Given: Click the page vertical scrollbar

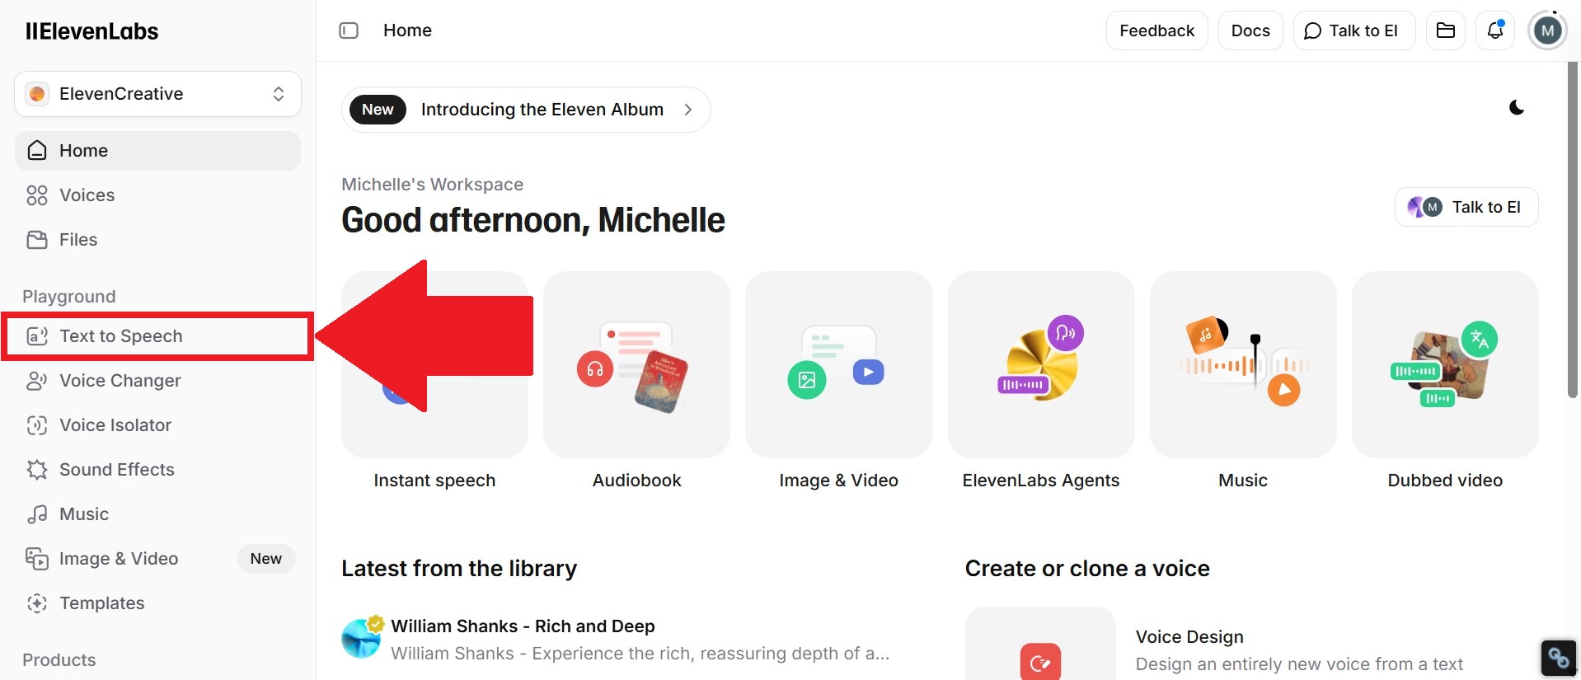Looking at the screenshot, I should [x=1573, y=231].
